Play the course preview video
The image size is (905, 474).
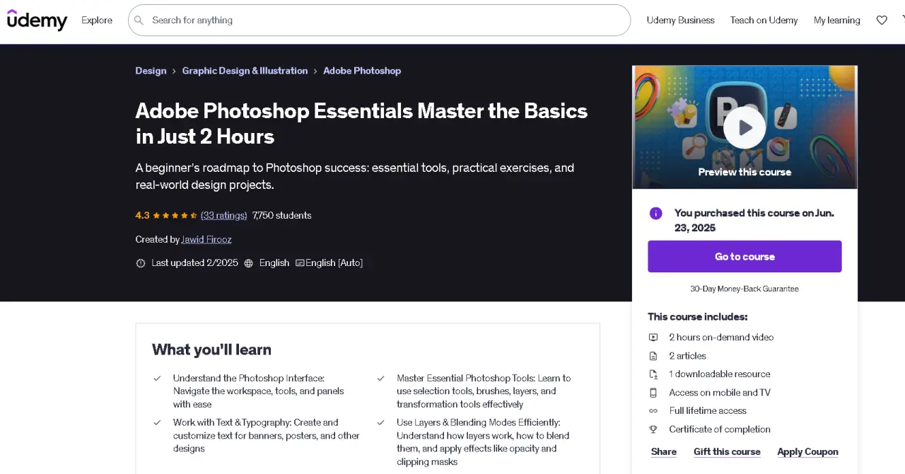[745, 127]
